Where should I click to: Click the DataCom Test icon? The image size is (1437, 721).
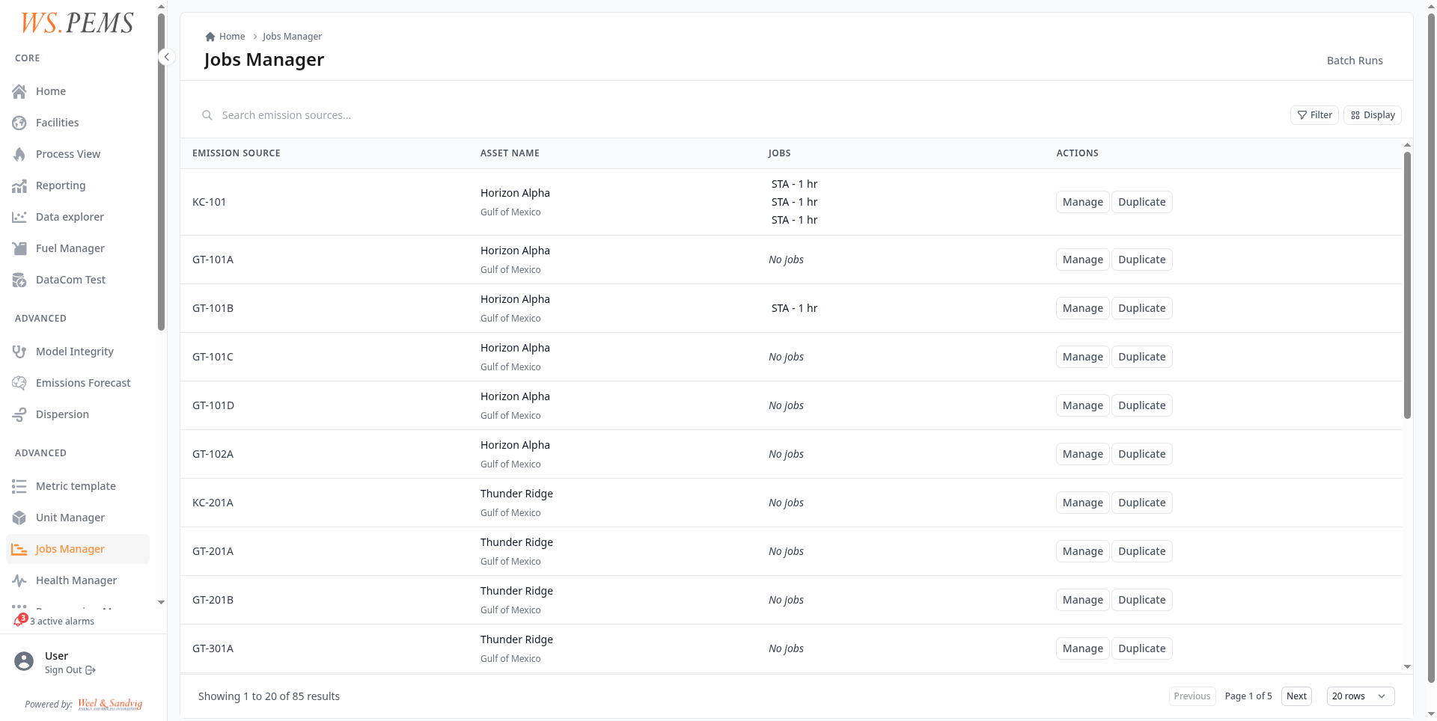click(x=19, y=280)
